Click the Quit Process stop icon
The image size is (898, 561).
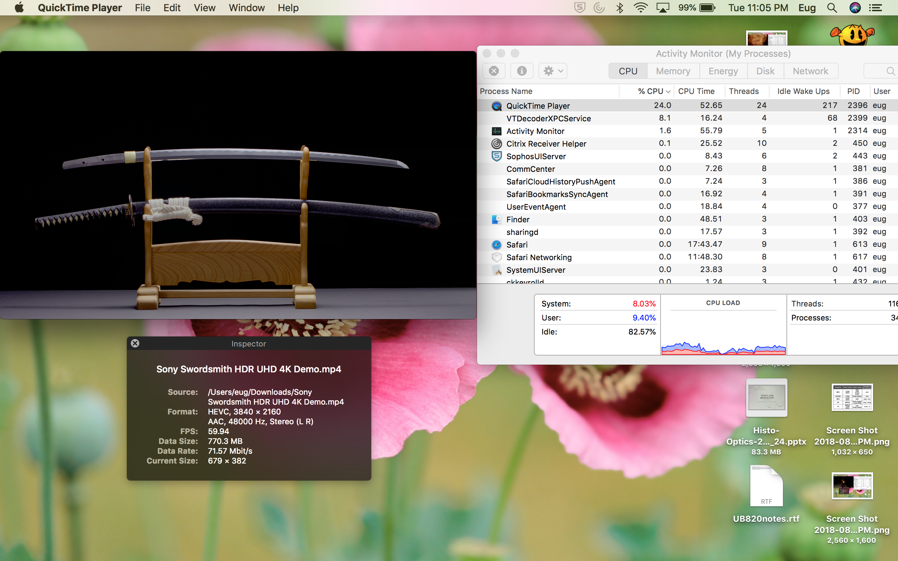494,71
